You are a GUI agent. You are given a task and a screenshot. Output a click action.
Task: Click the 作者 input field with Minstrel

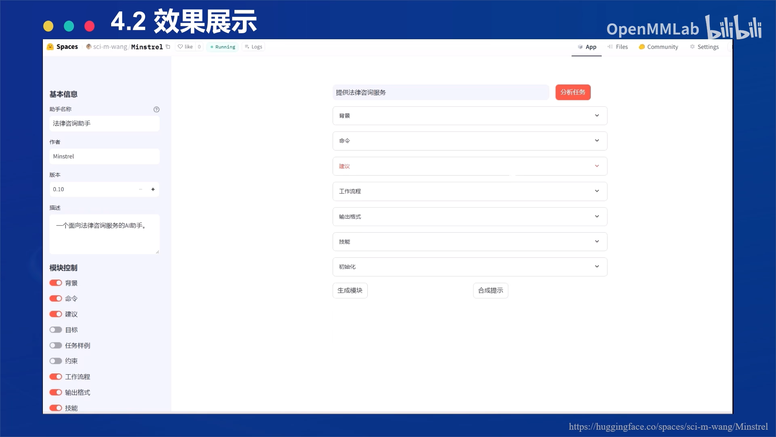tap(104, 157)
